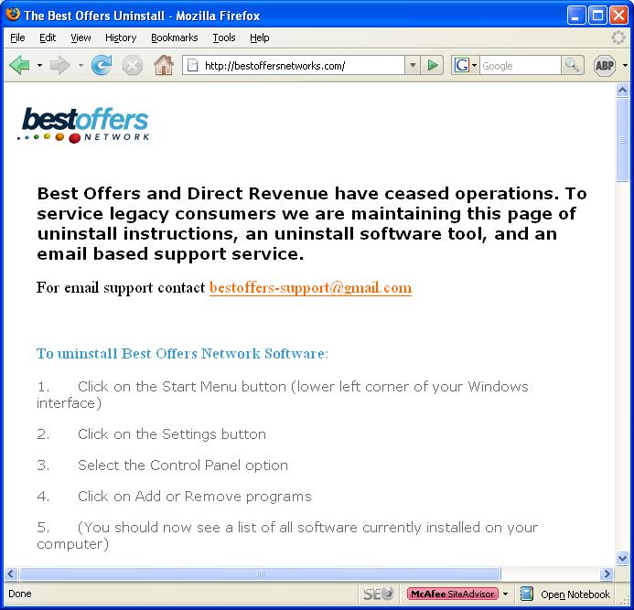Viewport: 634px width, 610px height.
Task: Open the Bookmarks menu
Action: pyautogui.click(x=174, y=37)
